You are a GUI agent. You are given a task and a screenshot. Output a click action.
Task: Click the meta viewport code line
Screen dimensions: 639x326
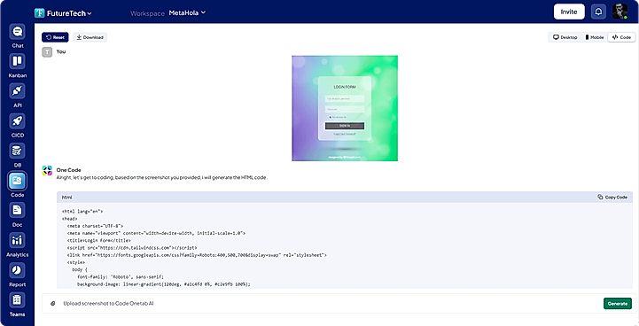(156, 233)
